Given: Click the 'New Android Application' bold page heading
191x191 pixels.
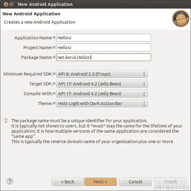Looking at the screenshot, I should click(x=31, y=14).
